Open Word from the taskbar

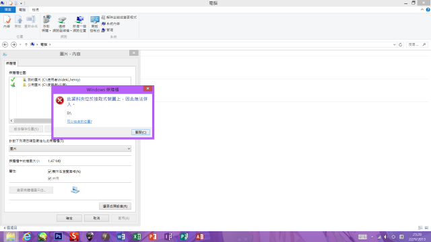coord(121,237)
